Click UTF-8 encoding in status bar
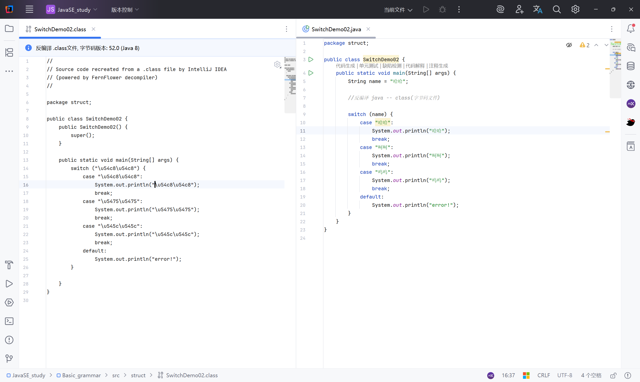The width and height of the screenshot is (640, 382). (x=564, y=375)
